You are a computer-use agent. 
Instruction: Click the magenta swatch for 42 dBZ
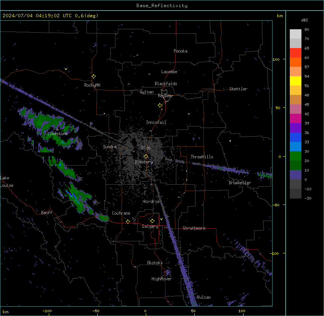pyautogui.click(x=295, y=118)
